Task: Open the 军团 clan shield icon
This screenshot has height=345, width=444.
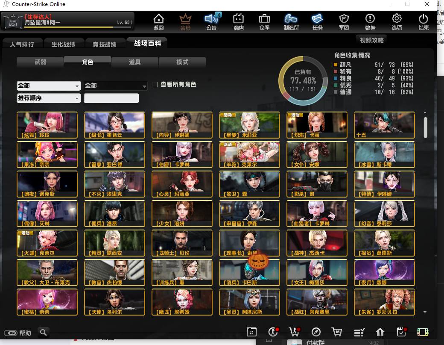Action: point(344,22)
